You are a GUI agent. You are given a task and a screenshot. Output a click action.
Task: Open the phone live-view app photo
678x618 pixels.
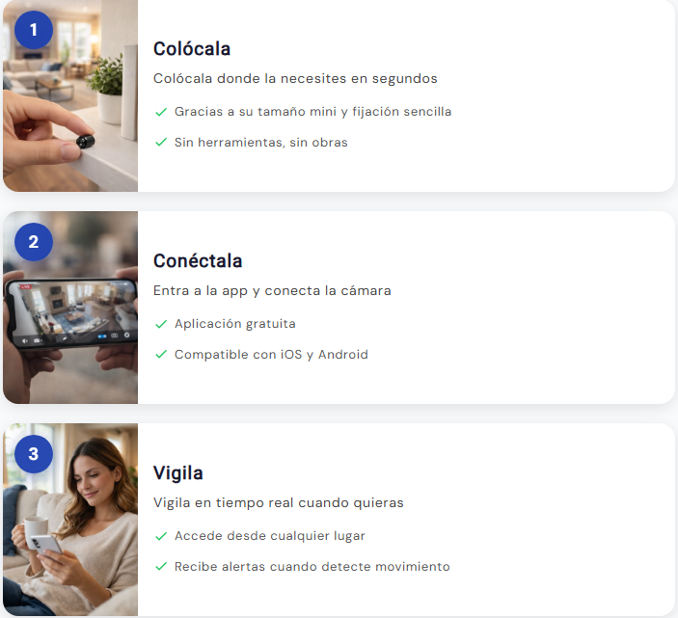(70, 308)
